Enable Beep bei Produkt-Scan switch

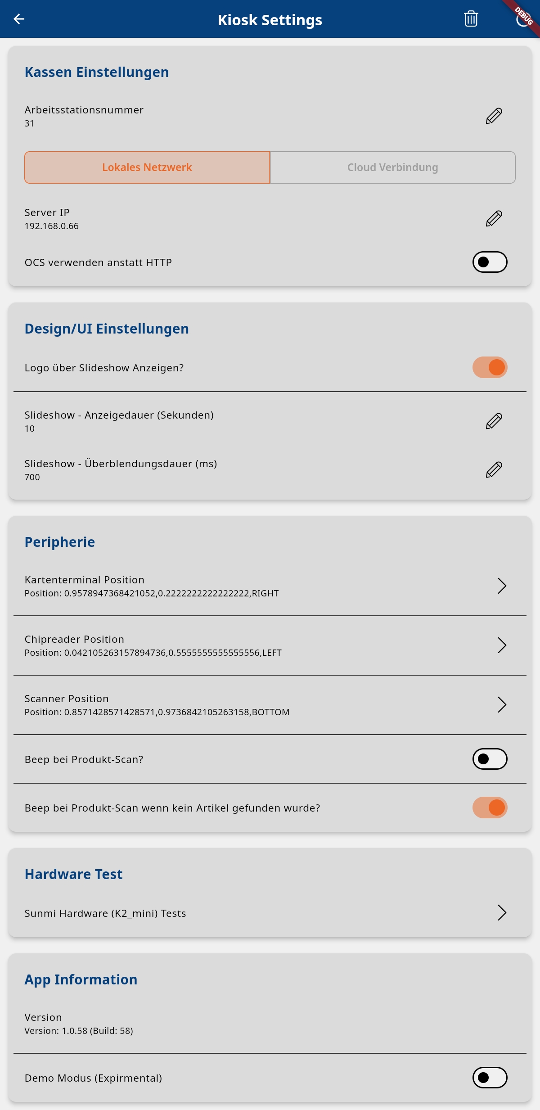coord(490,759)
